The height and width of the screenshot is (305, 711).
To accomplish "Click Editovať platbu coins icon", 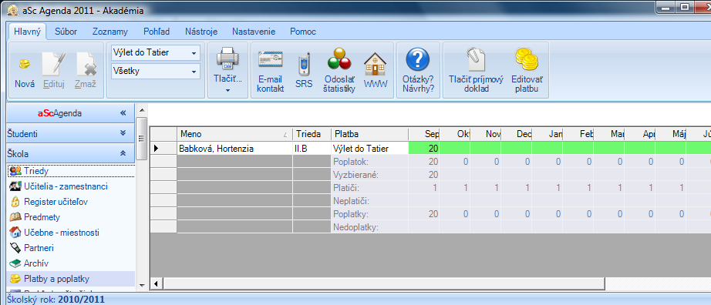I will (x=526, y=59).
